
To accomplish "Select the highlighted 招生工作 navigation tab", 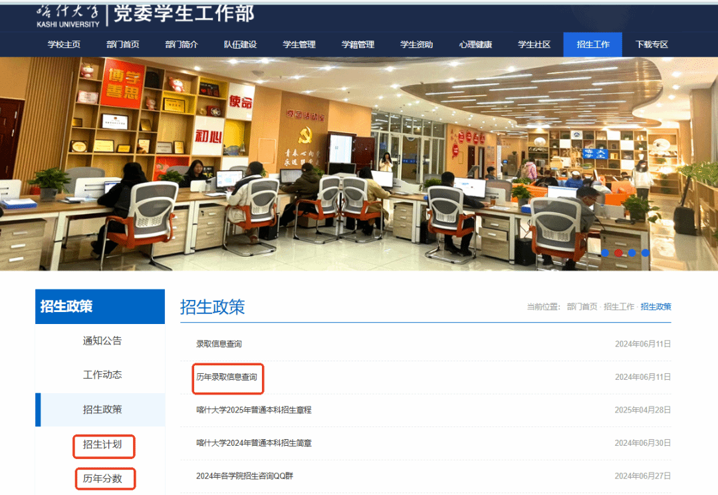I will pyautogui.click(x=592, y=45).
